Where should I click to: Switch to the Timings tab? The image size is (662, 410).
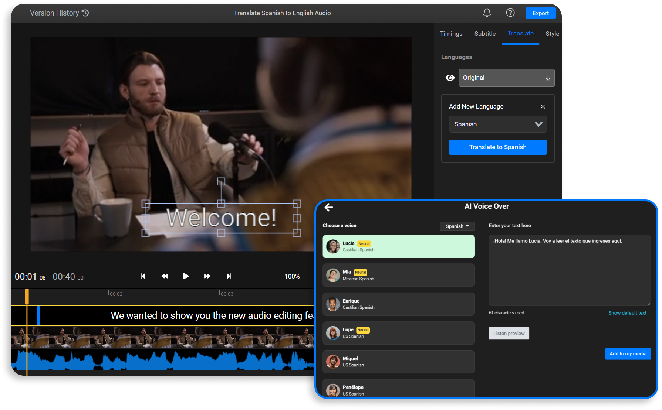(451, 34)
